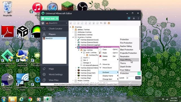Open the Protection enchantment combo box arrow
The width and height of the screenshot is (181, 102).
click(139, 73)
